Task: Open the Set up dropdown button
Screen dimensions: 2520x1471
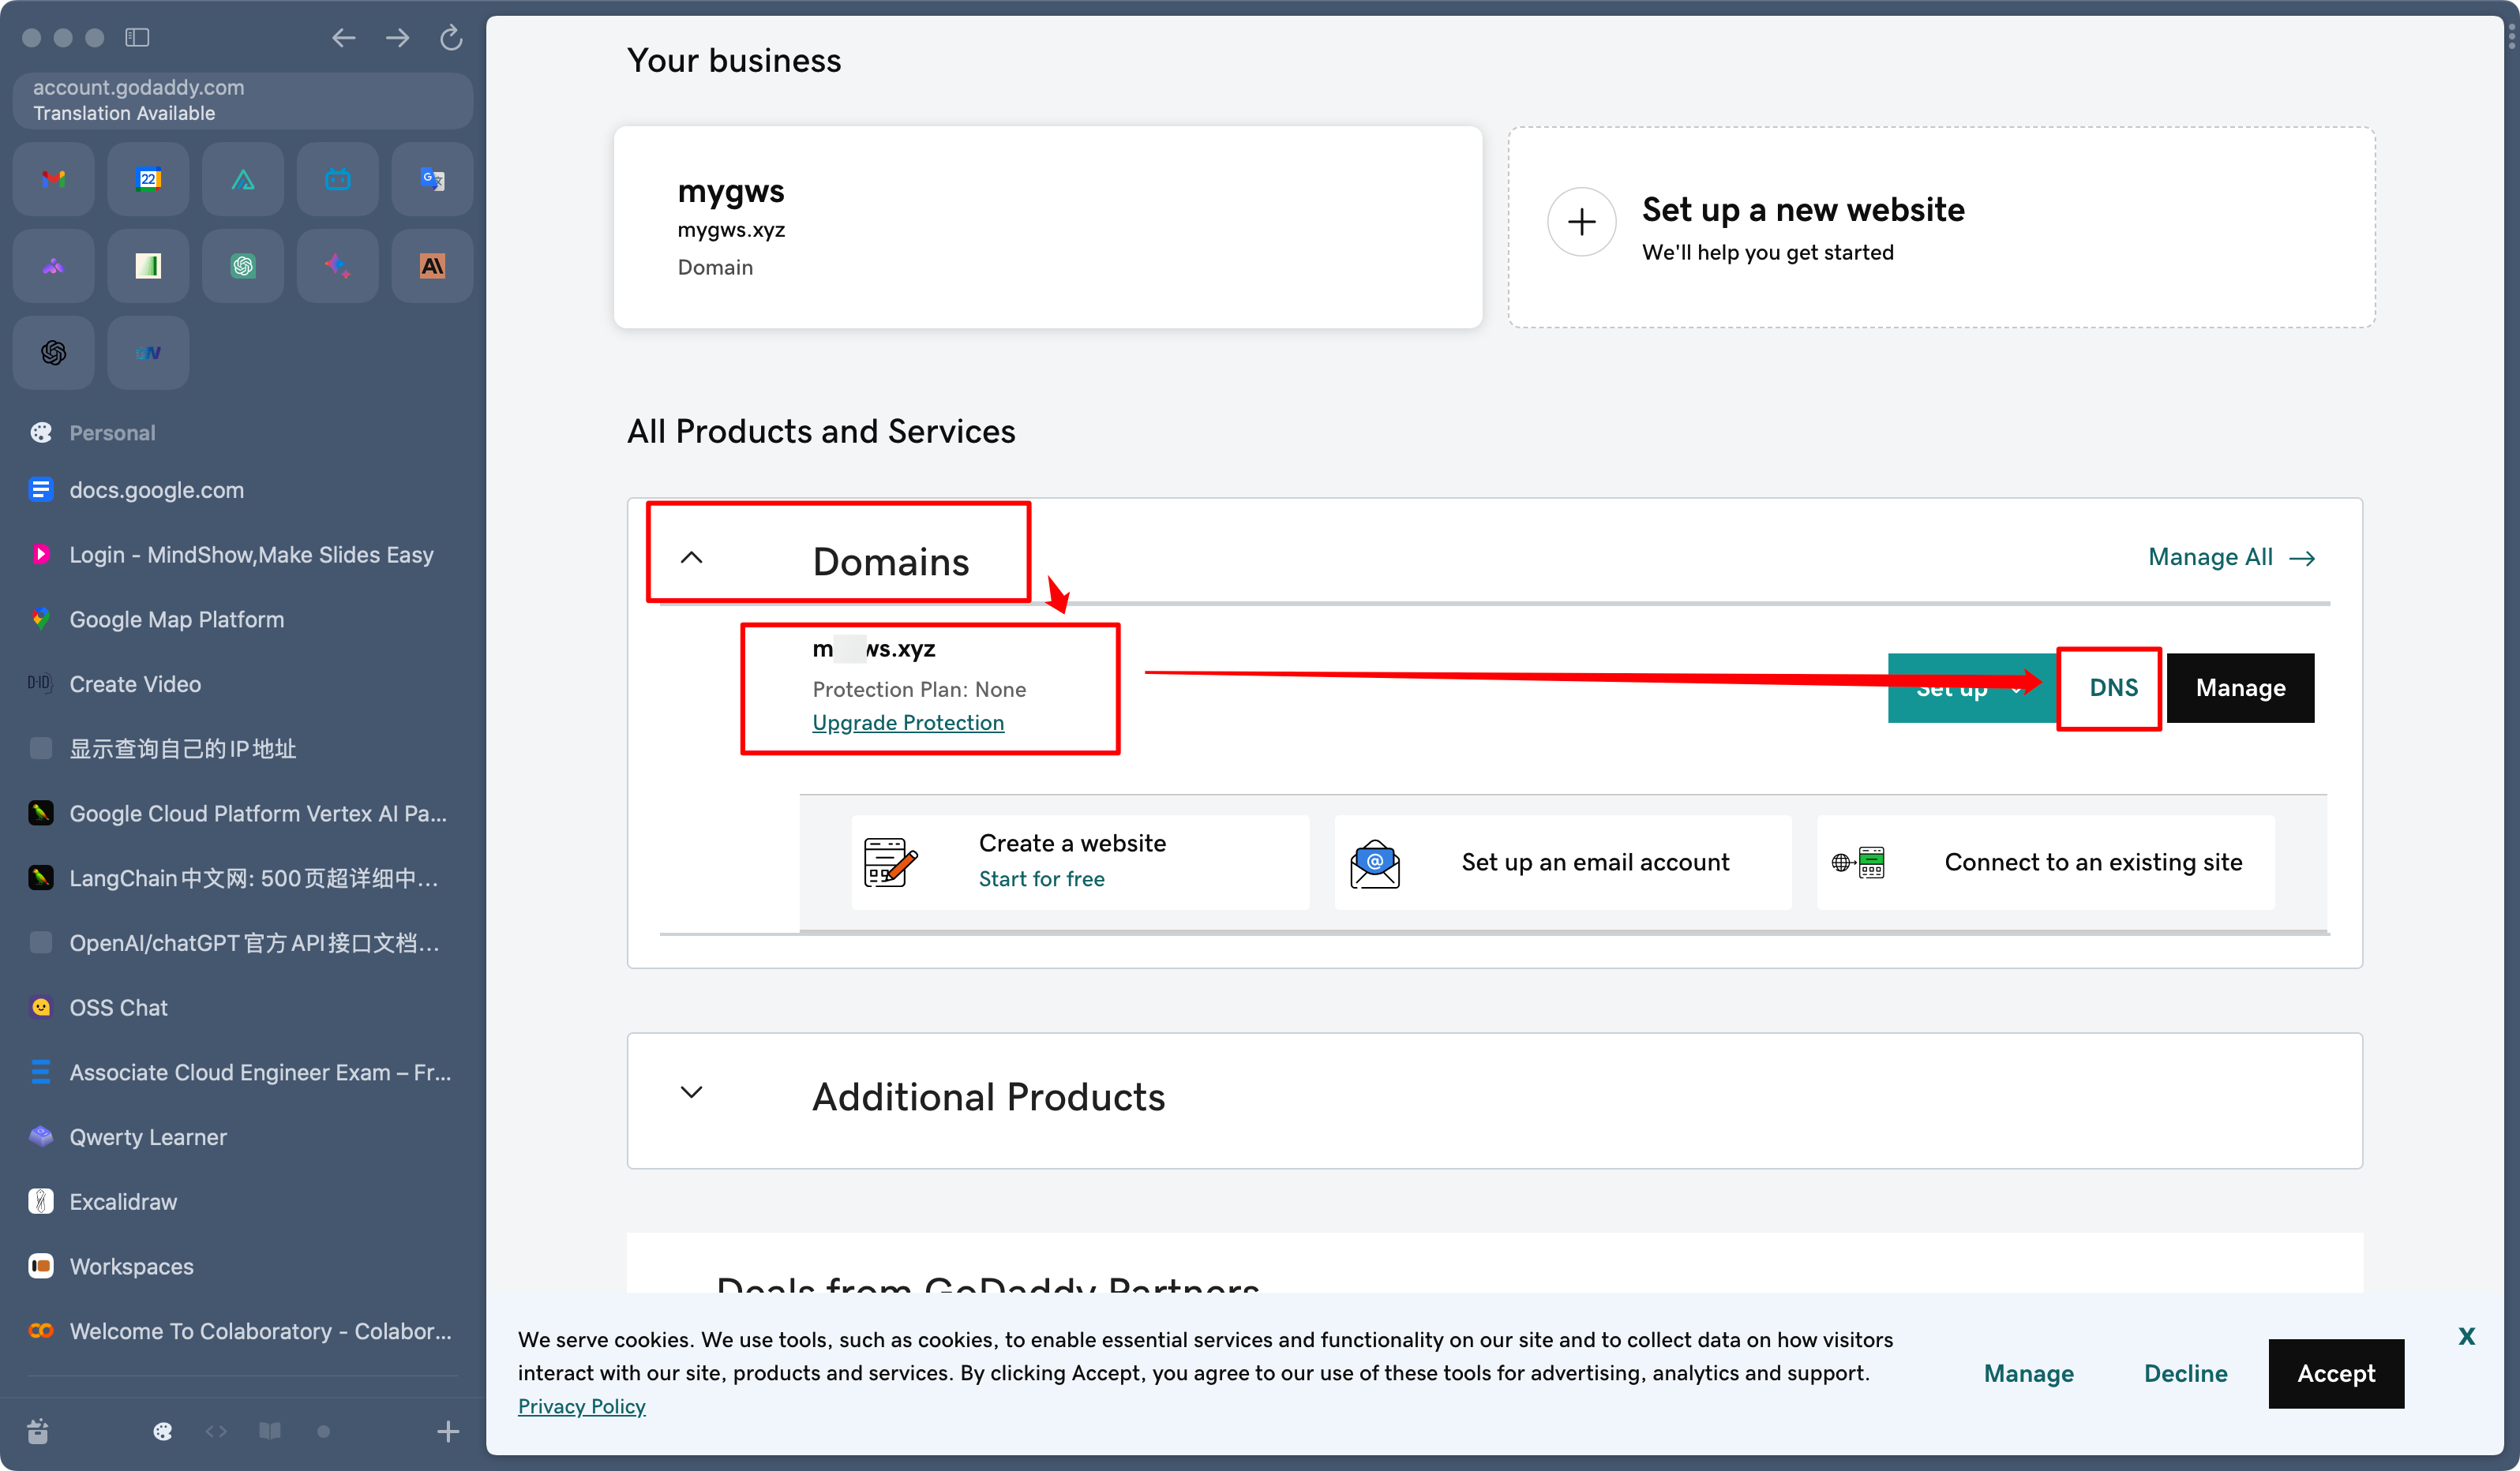Action: [1967, 688]
